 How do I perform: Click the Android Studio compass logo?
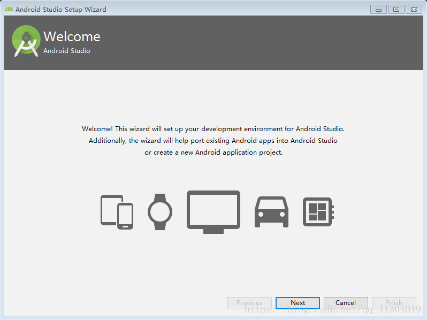(26, 41)
